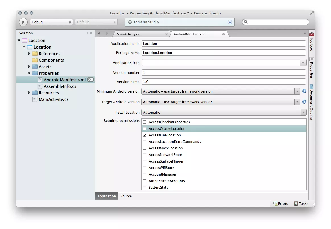Click the Version number field

tap(224, 72)
